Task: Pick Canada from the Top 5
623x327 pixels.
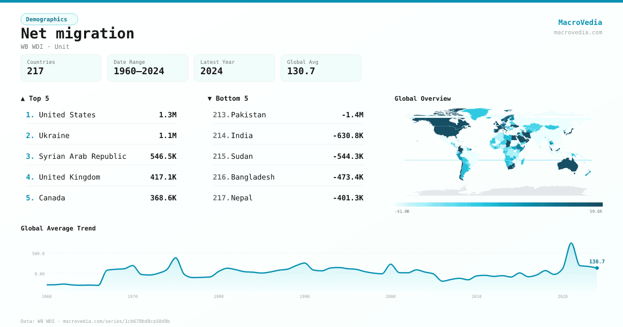Action: click(101, 198)
